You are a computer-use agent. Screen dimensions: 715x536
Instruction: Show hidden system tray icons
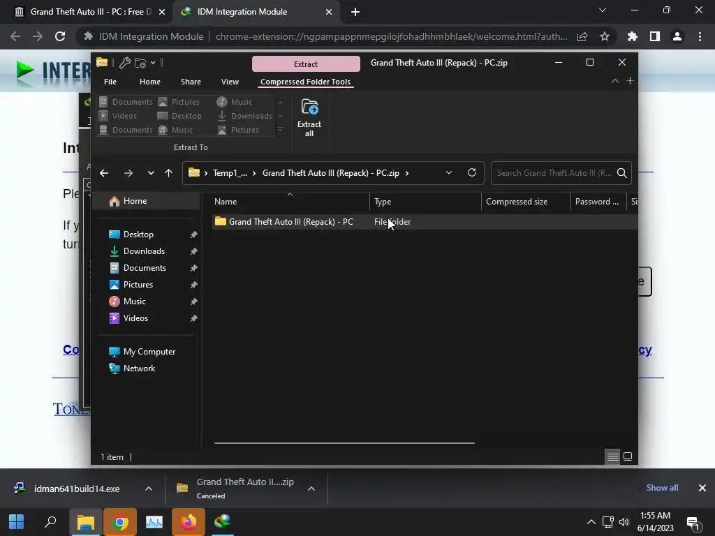(591, 522)
